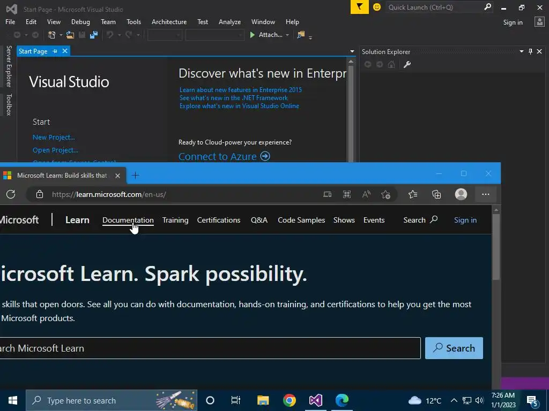Image resolution: width=549 pixels, height=411 pixels.
Task: Click the Find in Files toolbar icon
Action: pyautogui.click(x=301, y=35)
